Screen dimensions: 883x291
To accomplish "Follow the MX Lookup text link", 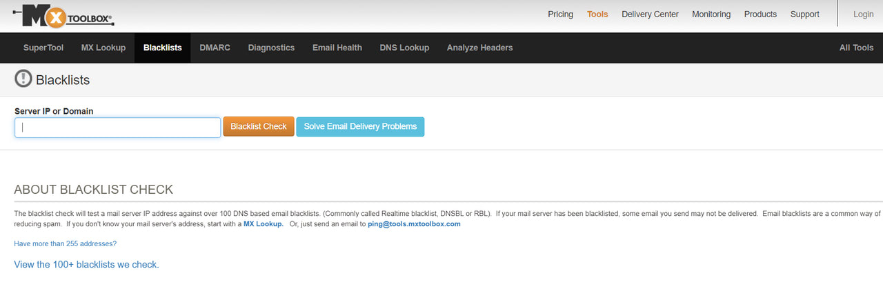I will pyautogui.click(x=264, y=224).
